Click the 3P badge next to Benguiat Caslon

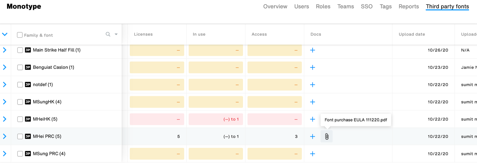tap(28, 67)
